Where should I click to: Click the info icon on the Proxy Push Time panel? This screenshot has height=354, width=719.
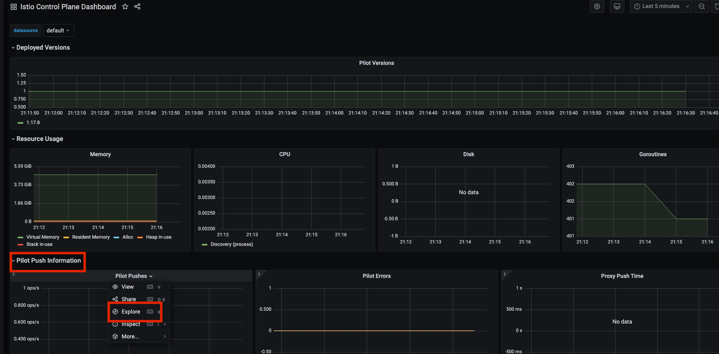504,274
